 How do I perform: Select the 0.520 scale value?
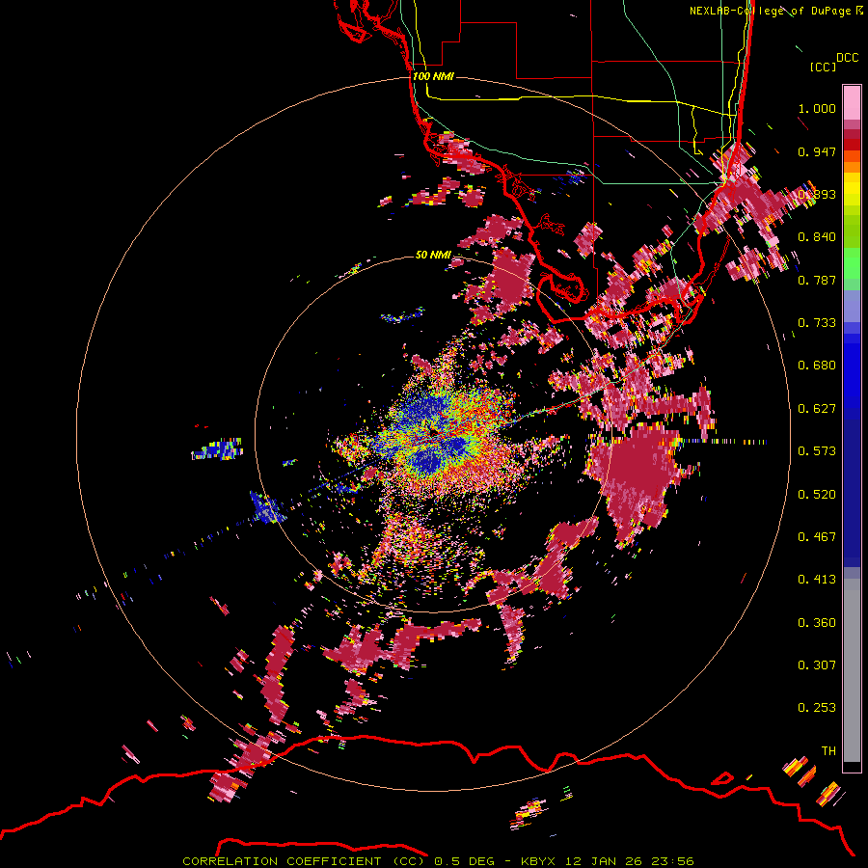click(x=817, y=495)
